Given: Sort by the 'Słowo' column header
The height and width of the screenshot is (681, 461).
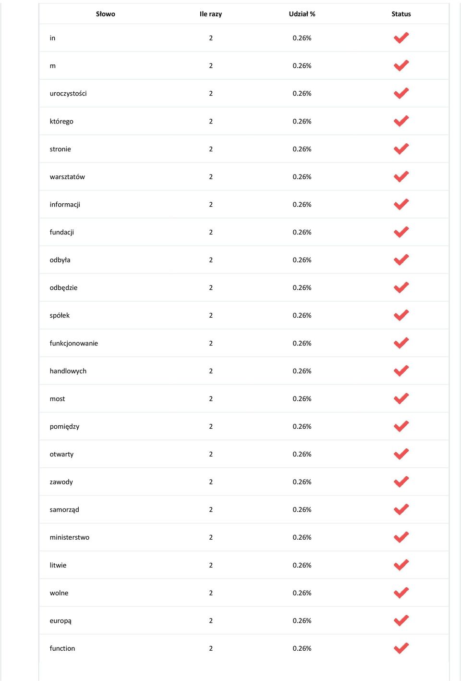Looking at the screenshot, I should (106, 14).
